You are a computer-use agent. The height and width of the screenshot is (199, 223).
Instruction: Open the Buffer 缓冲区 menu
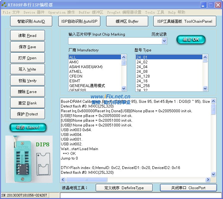(91, 12)
